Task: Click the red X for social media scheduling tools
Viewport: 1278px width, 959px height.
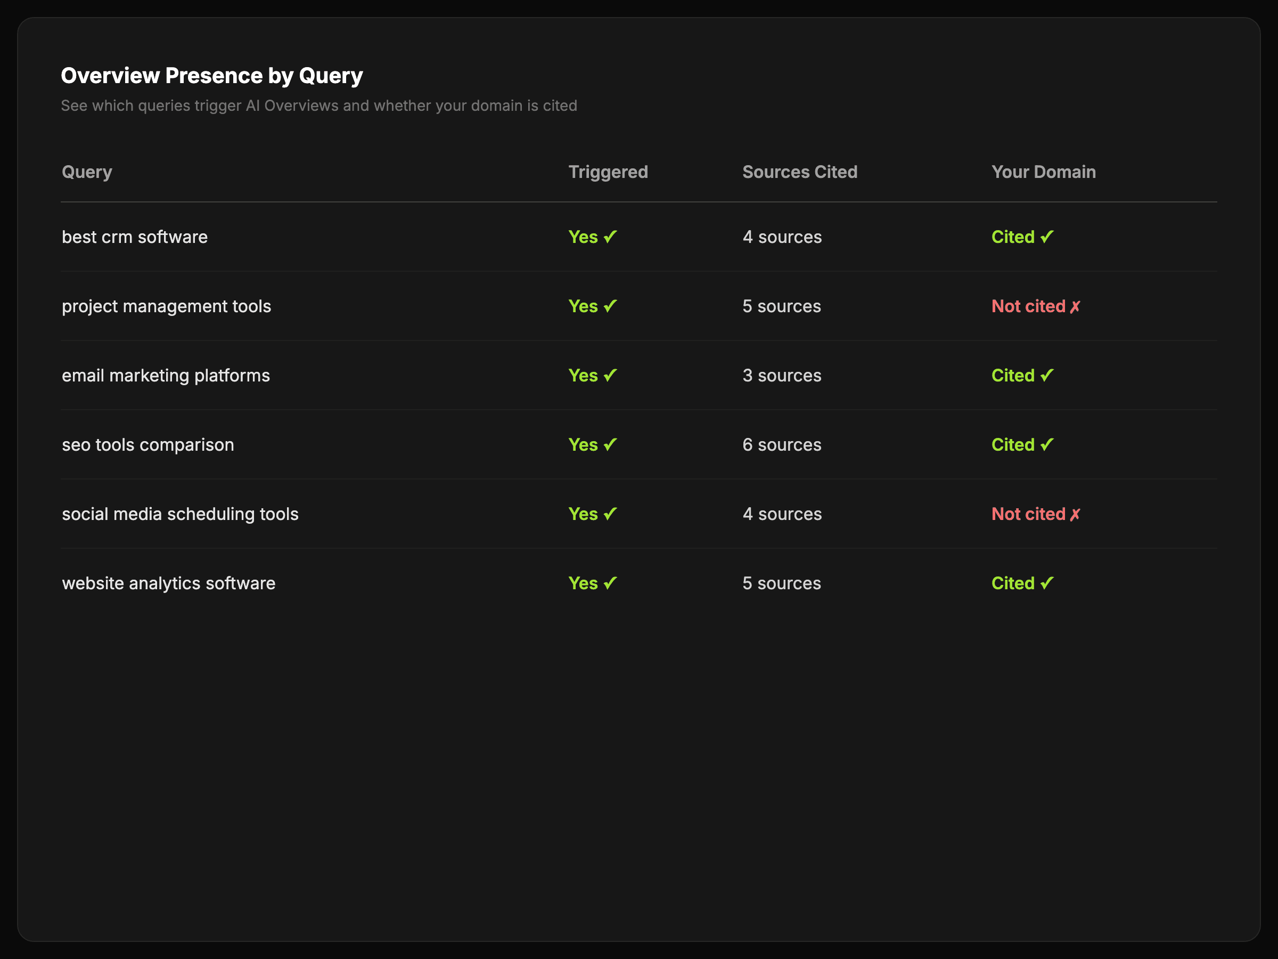Action: tap(1075, 515)
